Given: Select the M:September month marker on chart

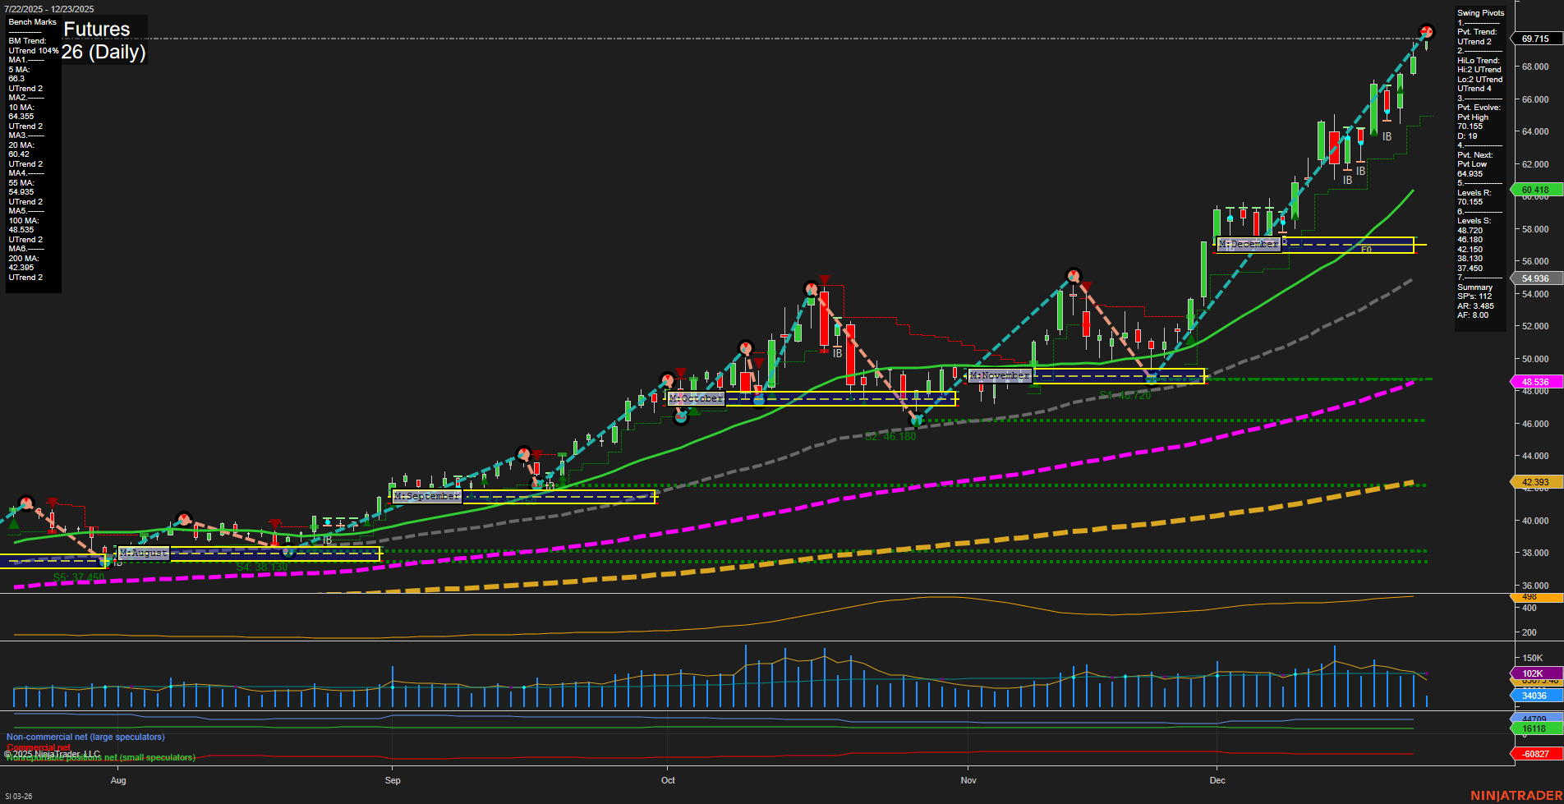Looking at the screenshot, I should coord(427,496).
